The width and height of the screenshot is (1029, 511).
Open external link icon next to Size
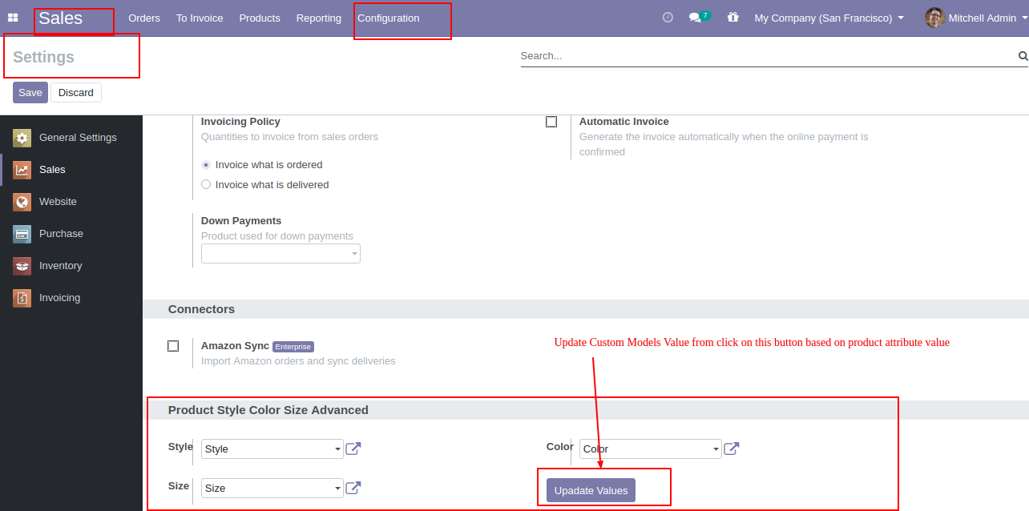(353, 488)
